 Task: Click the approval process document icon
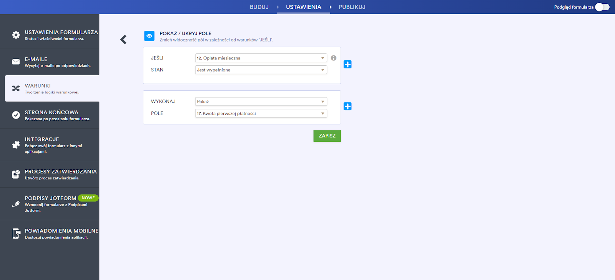16,174
